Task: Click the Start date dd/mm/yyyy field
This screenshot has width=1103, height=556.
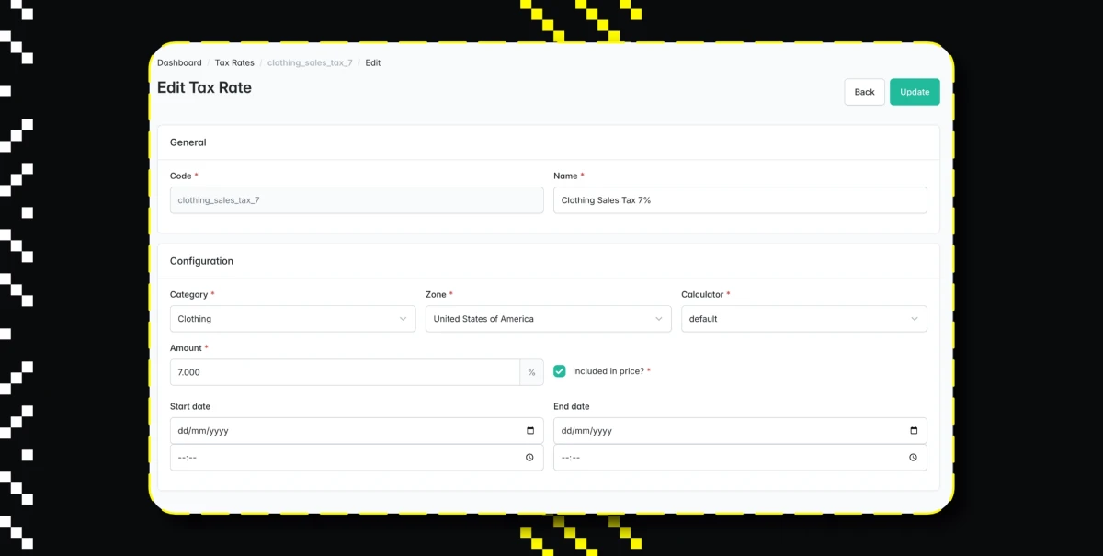Action: [x=357, y=431]
